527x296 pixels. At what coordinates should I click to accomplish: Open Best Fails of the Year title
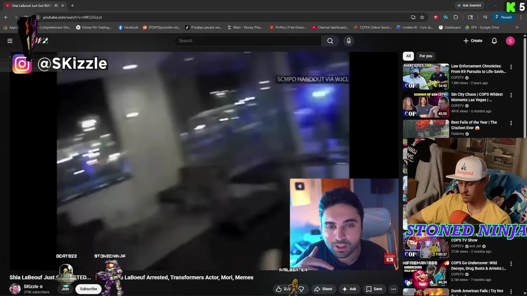click(474, 125)
